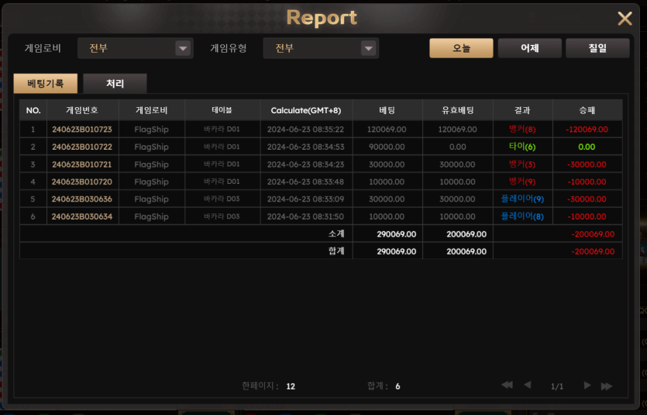The height and width of the screenshot is (415, 647).
Task: Open game number 240623B010720
Action: coord(82,182)
